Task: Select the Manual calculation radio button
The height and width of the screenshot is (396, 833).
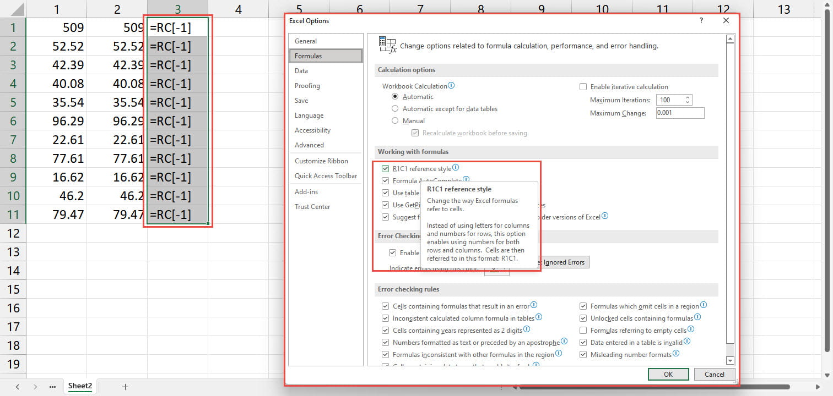Action: (395, 121)
